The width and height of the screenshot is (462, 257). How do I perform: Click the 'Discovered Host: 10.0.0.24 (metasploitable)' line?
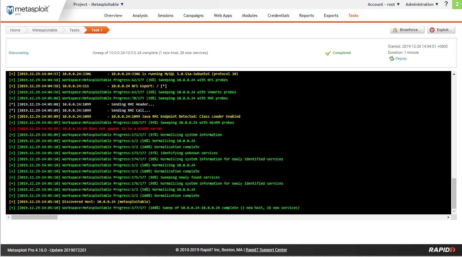[80, 202]
